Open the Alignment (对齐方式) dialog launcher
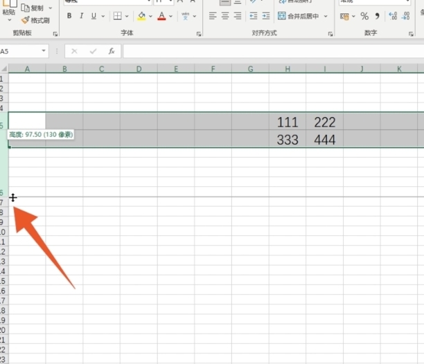The image size is (424, 364). coord(330,34)
